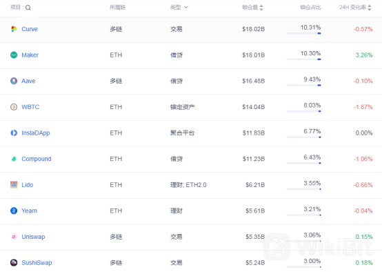Screen dimensions: 382x272
Task: Open the SushiSwap project link
Action: click(x=37, y=262)
